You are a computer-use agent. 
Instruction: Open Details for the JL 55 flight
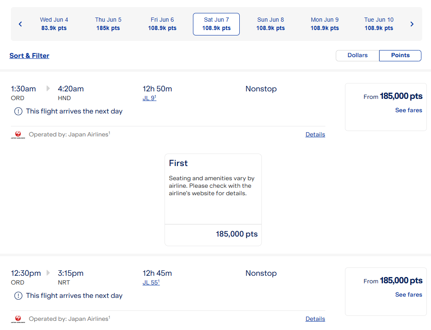(315, 319)
